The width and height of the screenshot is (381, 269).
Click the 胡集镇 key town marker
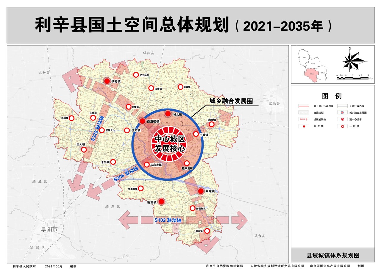[x=161, y=202]
